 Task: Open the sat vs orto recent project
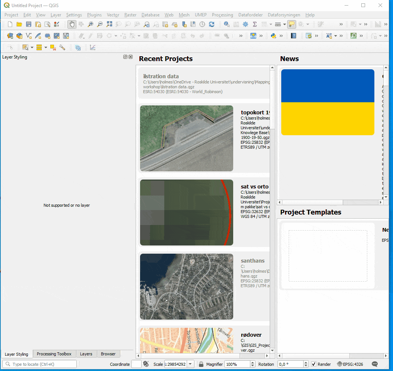tap(204, 213)
